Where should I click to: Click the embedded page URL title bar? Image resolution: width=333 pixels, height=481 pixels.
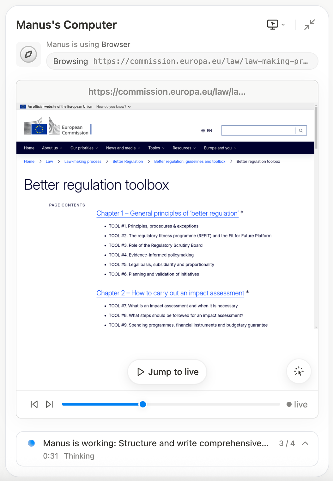(x=167, y=92)
